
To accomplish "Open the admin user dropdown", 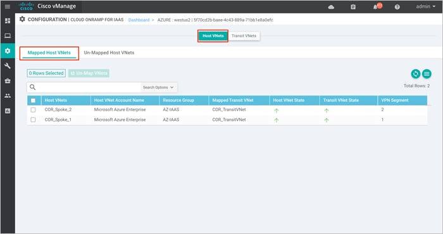I will [x=425, y=6].
